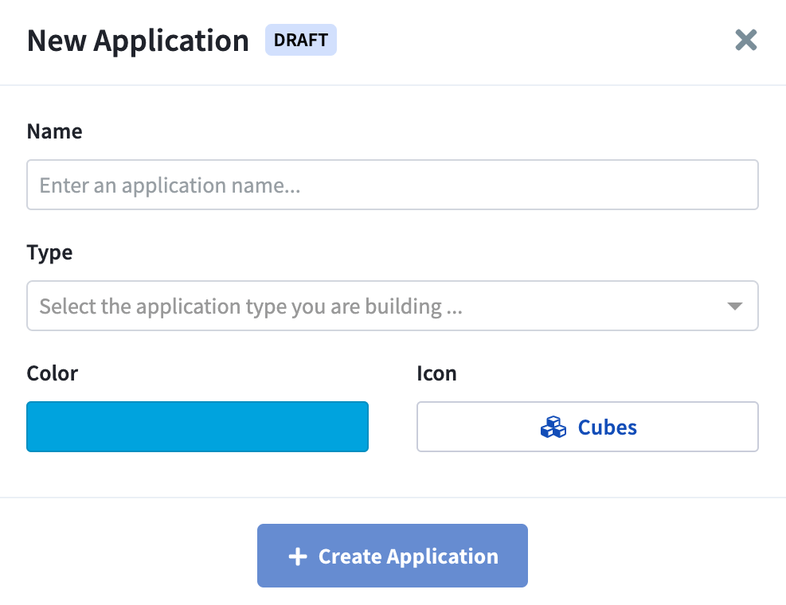
Task: Click the 'Create Application' button text
Action: [408, 556]
